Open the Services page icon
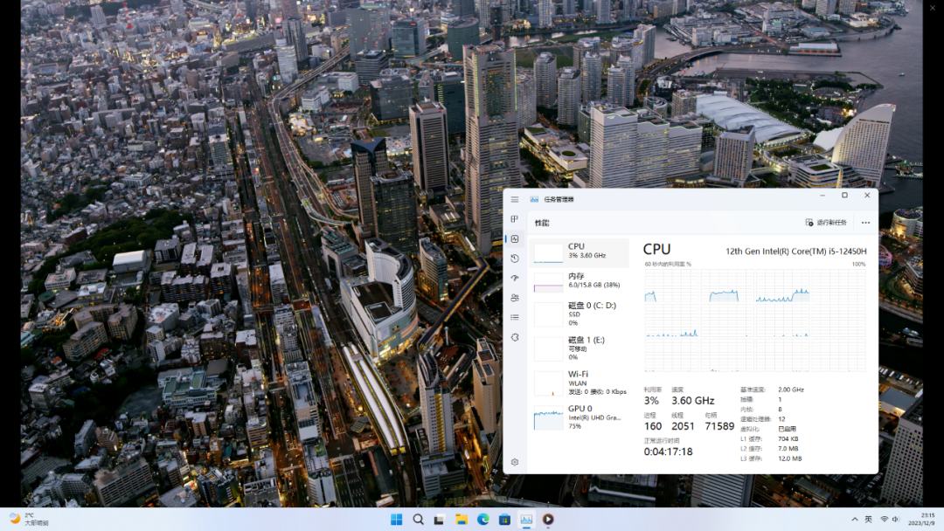 coord(515,337)
